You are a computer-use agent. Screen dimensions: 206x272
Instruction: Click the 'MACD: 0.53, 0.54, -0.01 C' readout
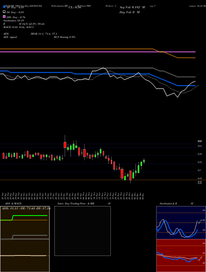coord(19,27)
